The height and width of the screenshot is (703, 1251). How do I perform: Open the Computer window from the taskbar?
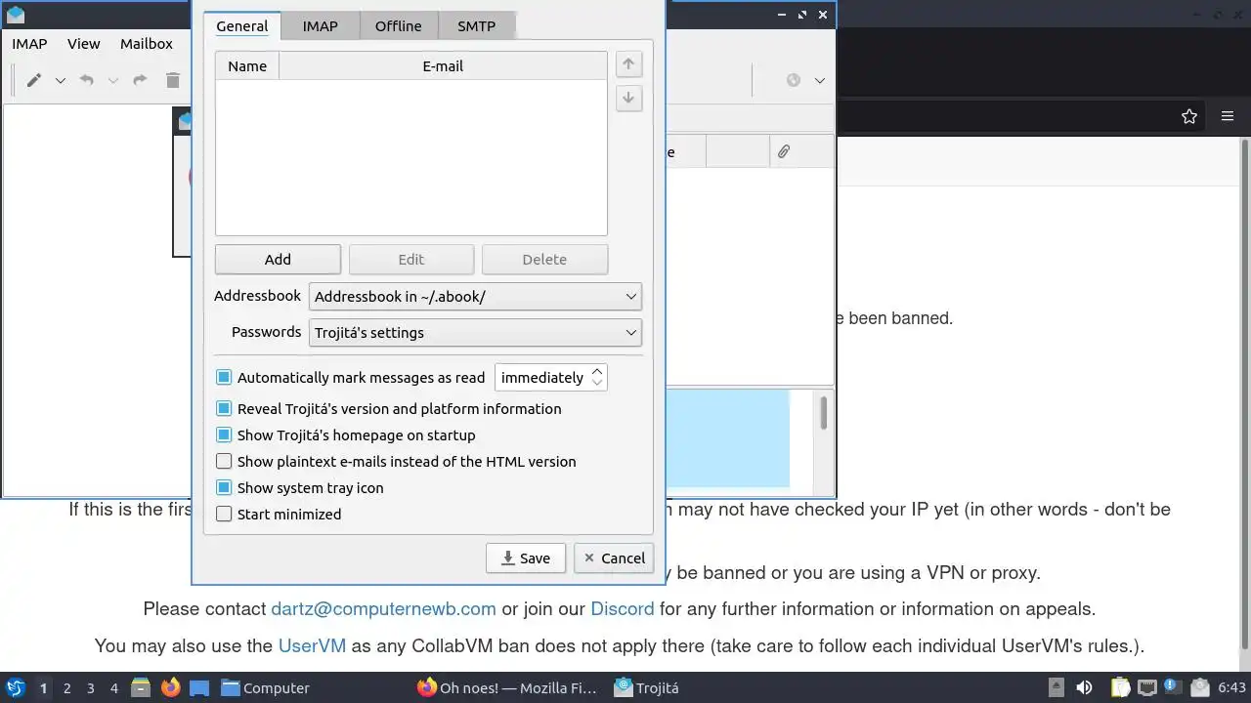[x=266, y=688]
